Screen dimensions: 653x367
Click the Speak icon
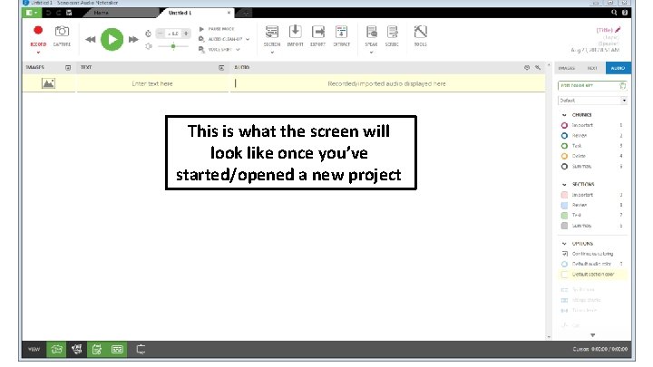pyautogui.click(x=371, y=32)
